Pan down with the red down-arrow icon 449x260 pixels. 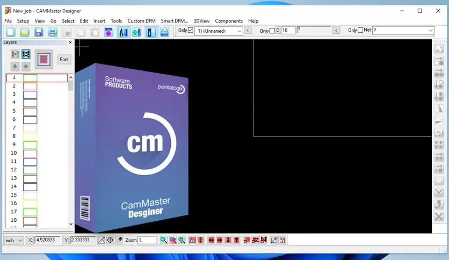228,240
